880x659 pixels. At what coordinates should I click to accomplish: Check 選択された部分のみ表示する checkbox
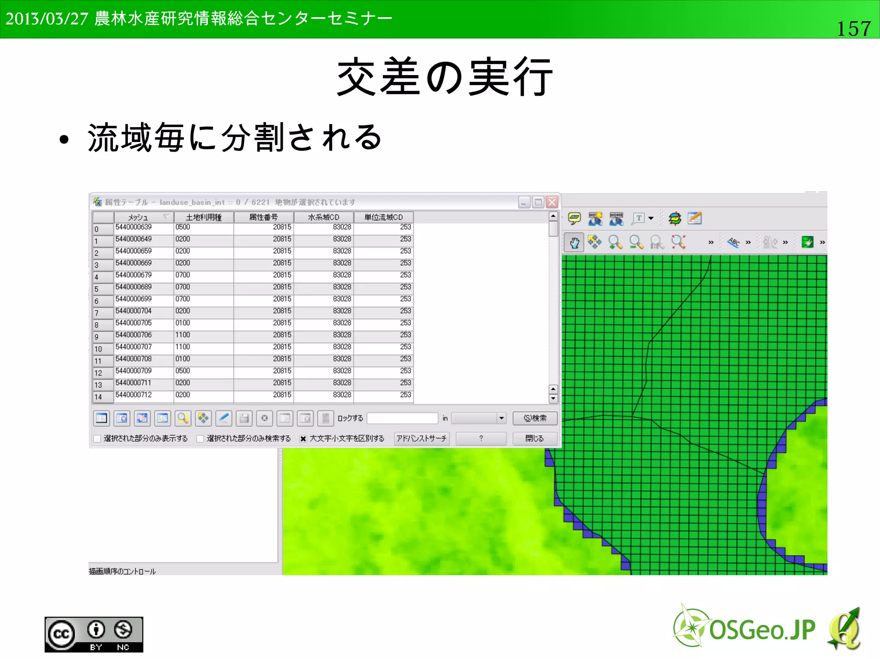tap(97, 439)
